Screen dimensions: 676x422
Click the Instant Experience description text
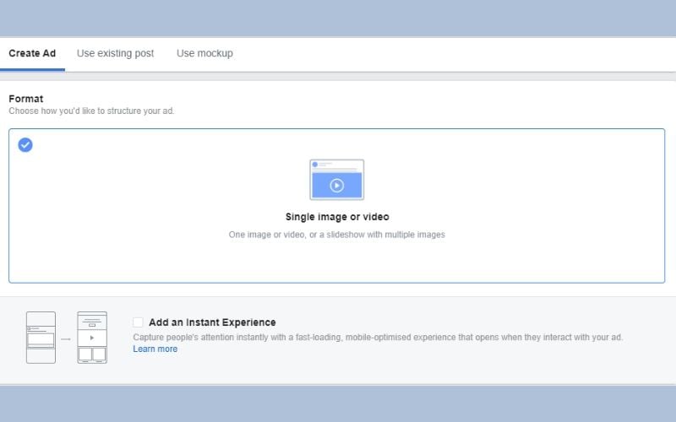click(377, 337)
